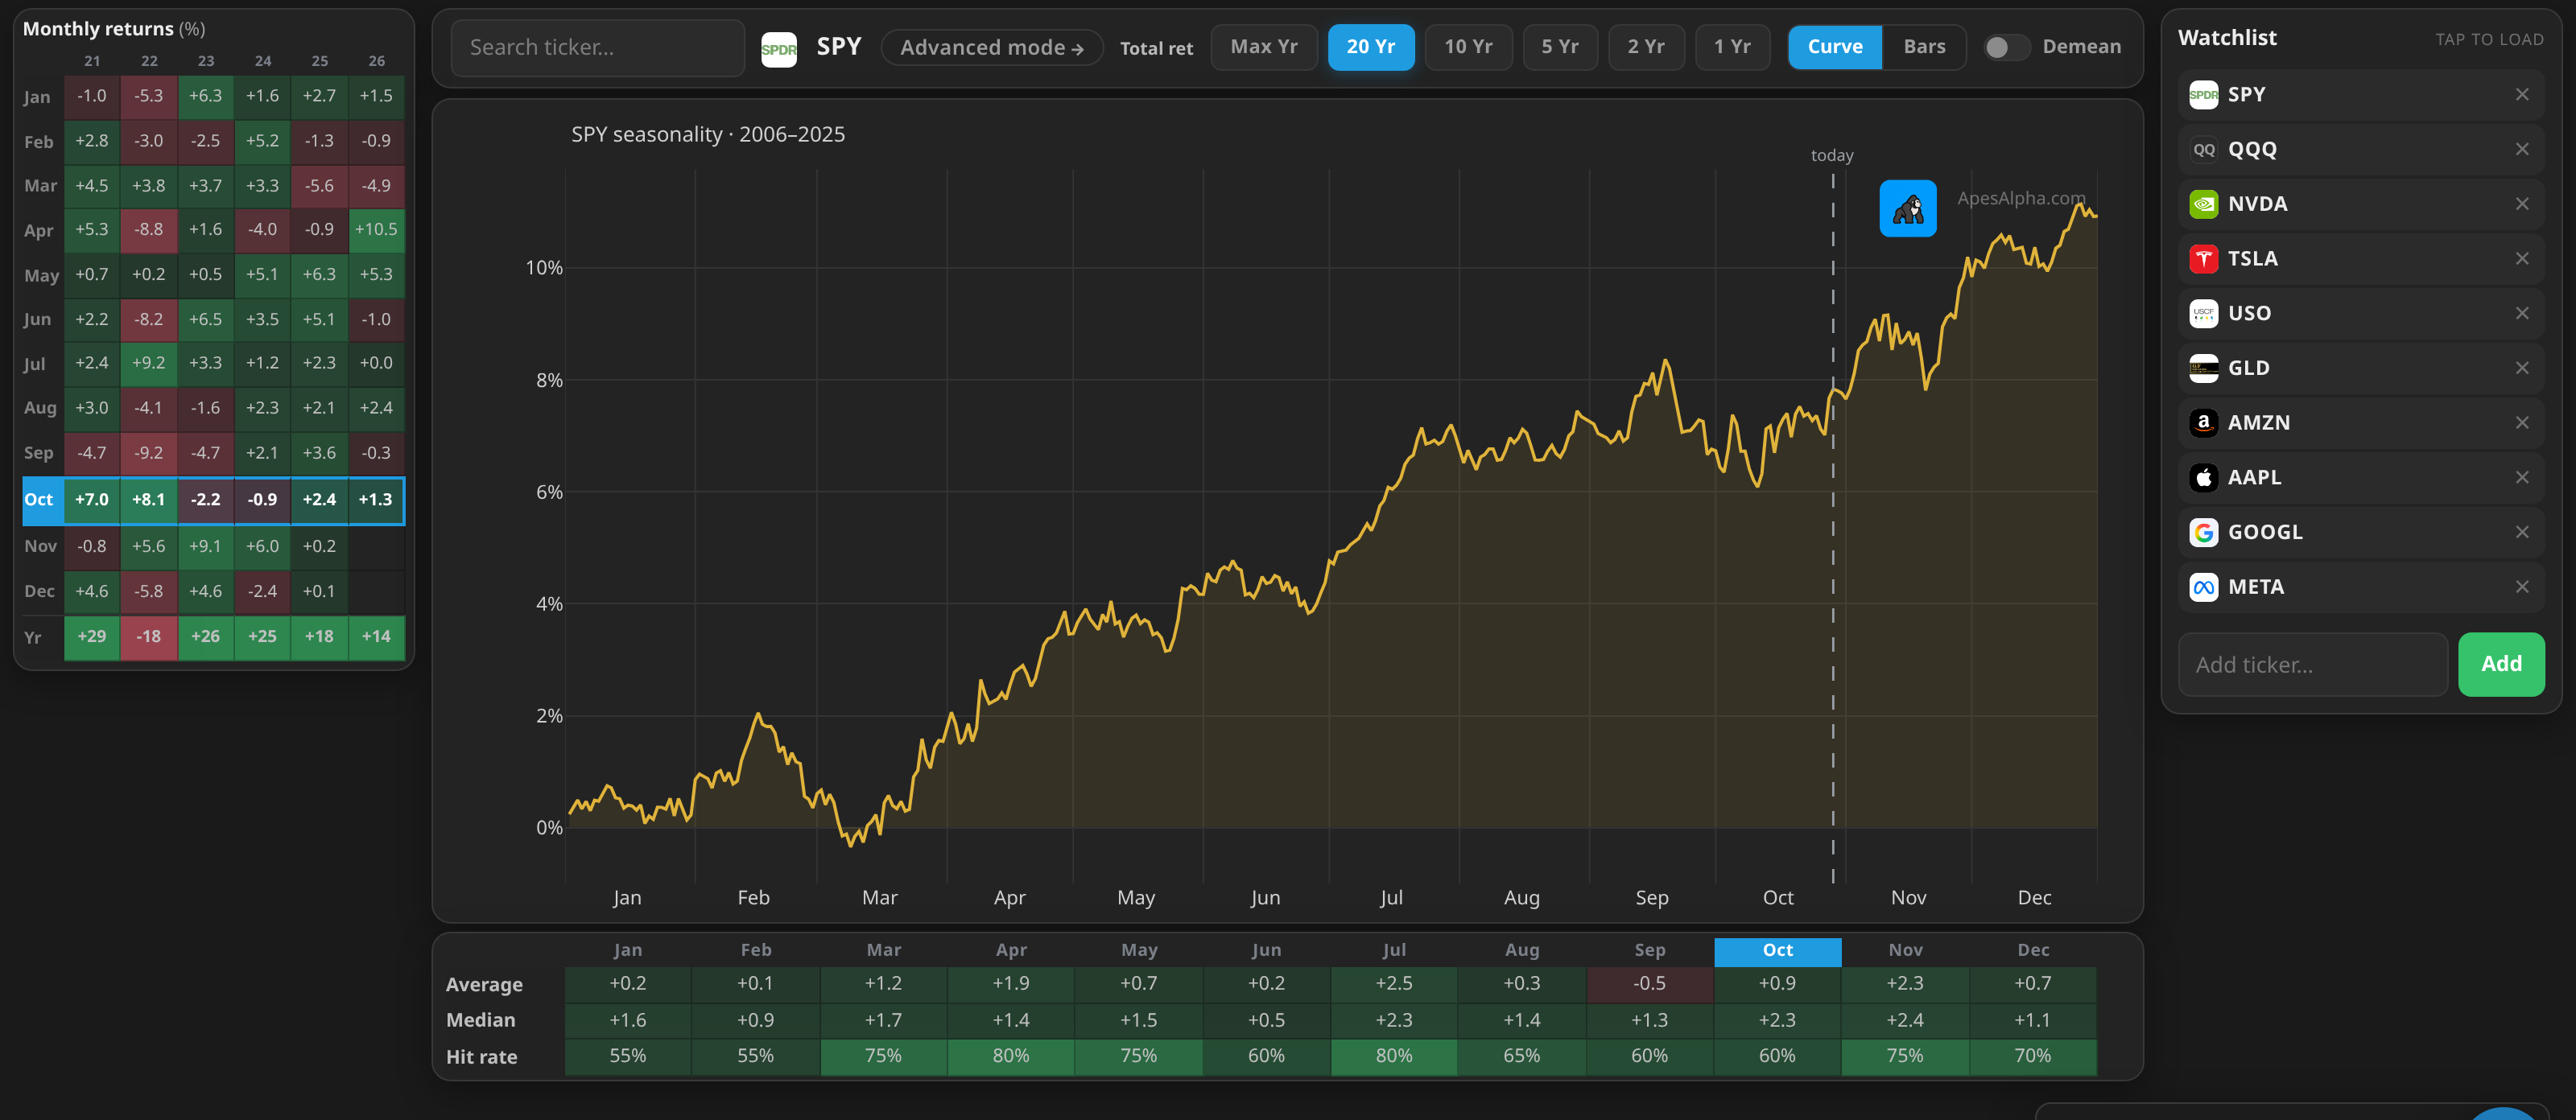The height and width of the screenshot is (1120, 2576).
Task: Click the USO logo icon in watchlist
Action: pyautogui.click(x=2203, y=314)
